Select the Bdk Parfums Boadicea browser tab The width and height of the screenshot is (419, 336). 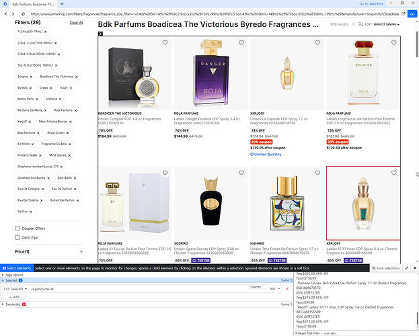tap(32, 4)
